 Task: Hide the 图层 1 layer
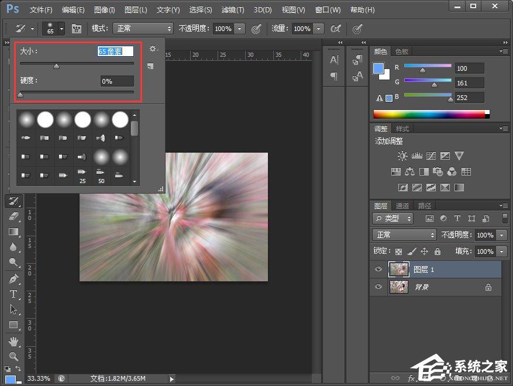[x=378, y=269]
